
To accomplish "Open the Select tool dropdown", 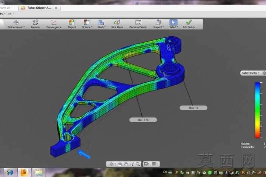I will click(x=173, y=24).
